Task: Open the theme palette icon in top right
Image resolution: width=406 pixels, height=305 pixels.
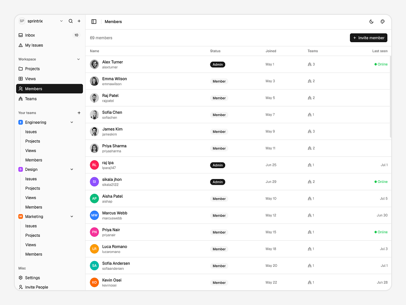Action: [383, 22]
